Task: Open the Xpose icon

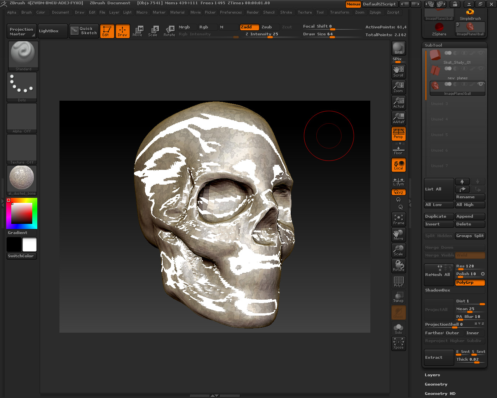Action: point(398,343)
